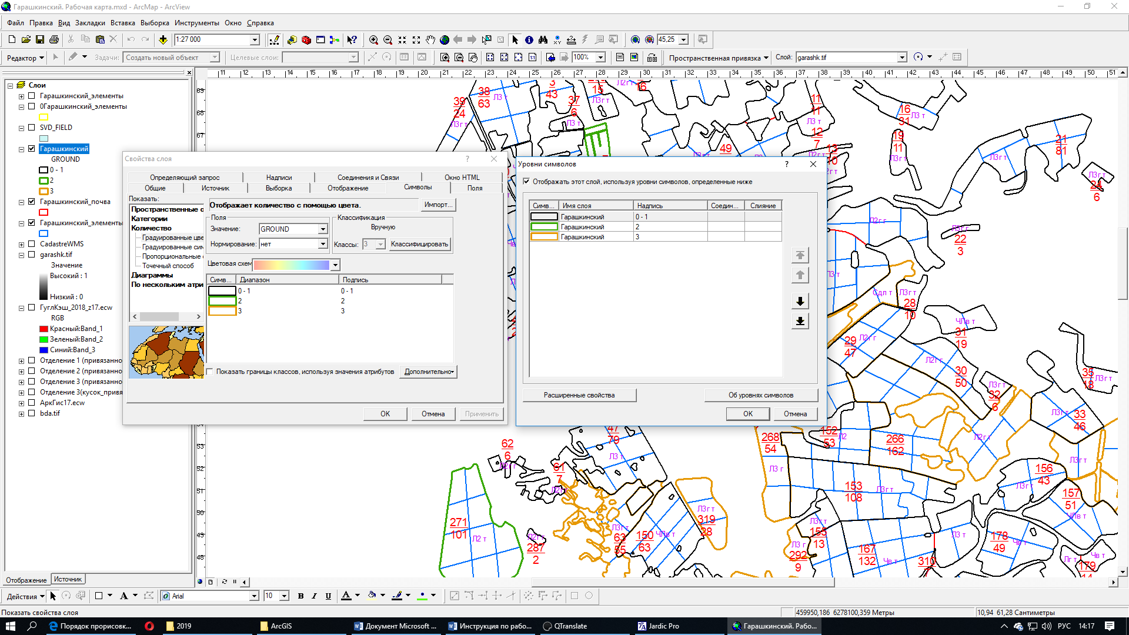Enable show class ranges using feature values
Screen dimensions: 1129x635
tap(210, 372)
